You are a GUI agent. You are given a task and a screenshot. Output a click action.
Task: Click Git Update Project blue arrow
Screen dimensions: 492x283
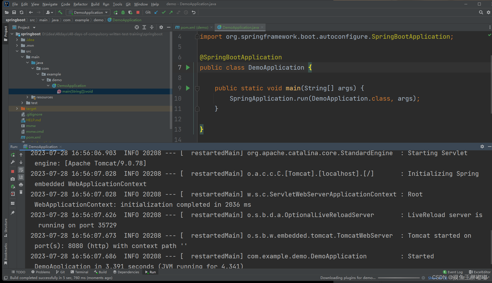pyautogui.click(x=156, y=12)
